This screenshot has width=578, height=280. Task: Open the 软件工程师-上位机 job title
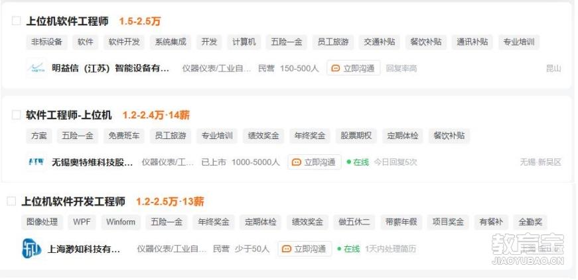tap(69, 115)
